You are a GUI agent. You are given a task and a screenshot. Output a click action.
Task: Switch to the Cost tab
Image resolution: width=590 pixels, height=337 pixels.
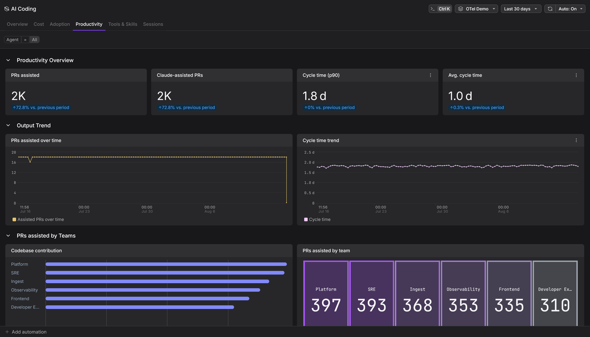39,24
